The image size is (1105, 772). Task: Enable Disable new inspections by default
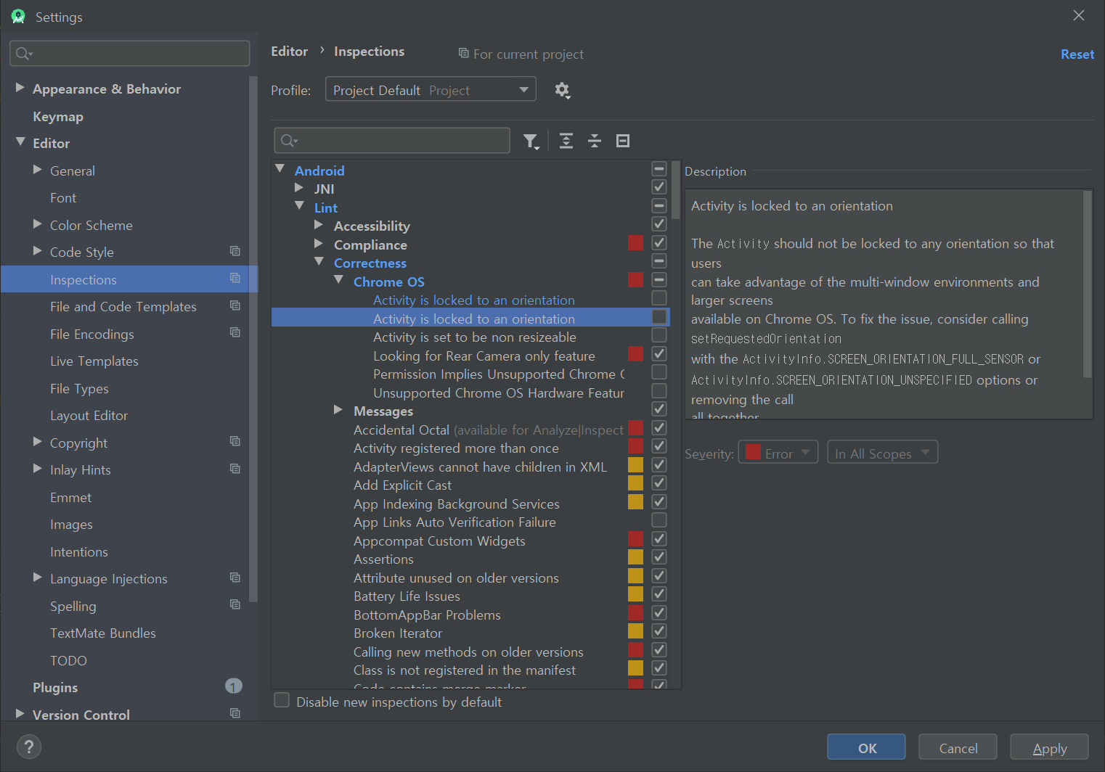[x=282, y=701]
